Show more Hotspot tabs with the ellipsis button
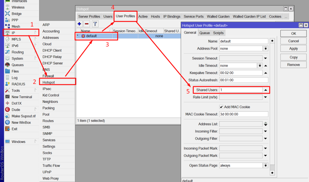Screen dimensions: 309x182 click(286, 17)
